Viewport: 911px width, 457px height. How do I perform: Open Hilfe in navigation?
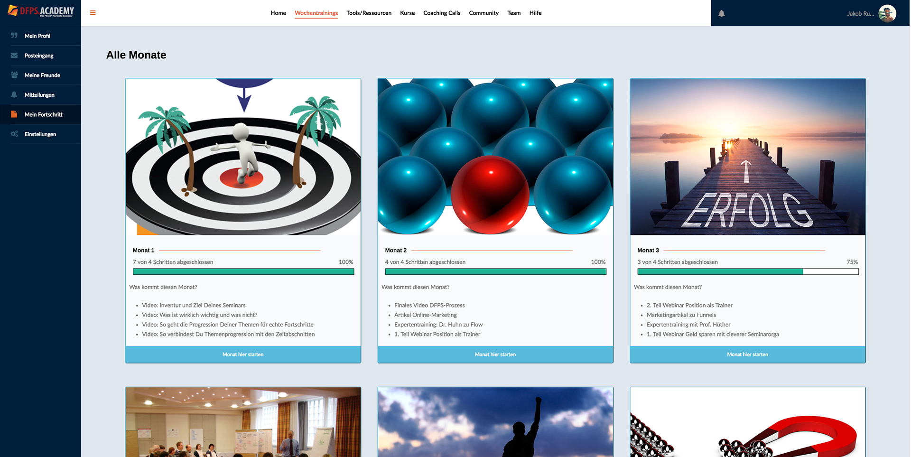click(535, 13)
